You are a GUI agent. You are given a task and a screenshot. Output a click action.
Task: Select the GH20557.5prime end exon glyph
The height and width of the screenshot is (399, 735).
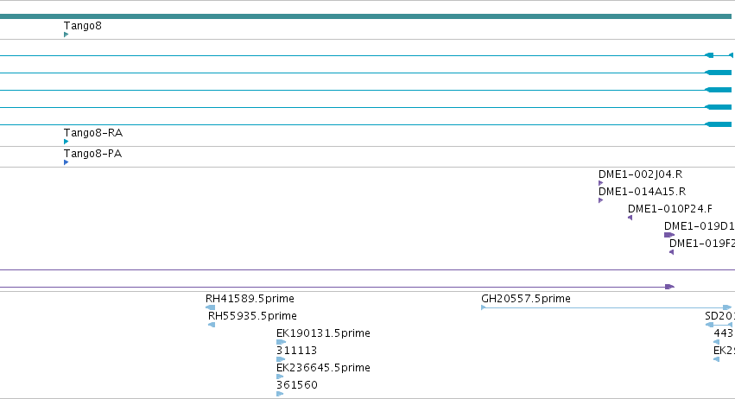727,307
